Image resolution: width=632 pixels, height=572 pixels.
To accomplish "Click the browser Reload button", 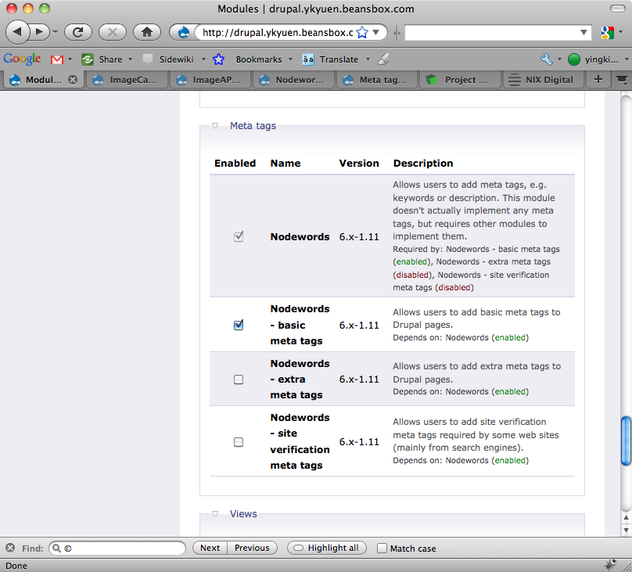I will point(78,32).
